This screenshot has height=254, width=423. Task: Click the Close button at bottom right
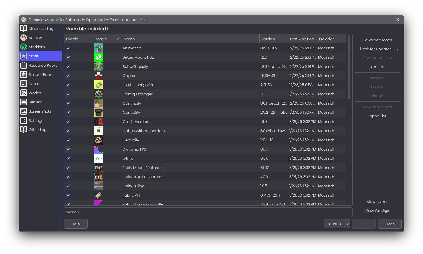click(390, 224)
